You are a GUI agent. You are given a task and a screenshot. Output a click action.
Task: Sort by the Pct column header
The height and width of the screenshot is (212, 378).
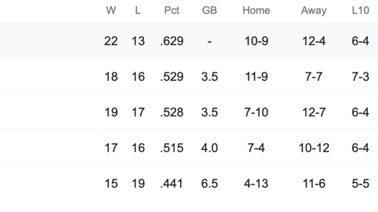tap(171, 11)
